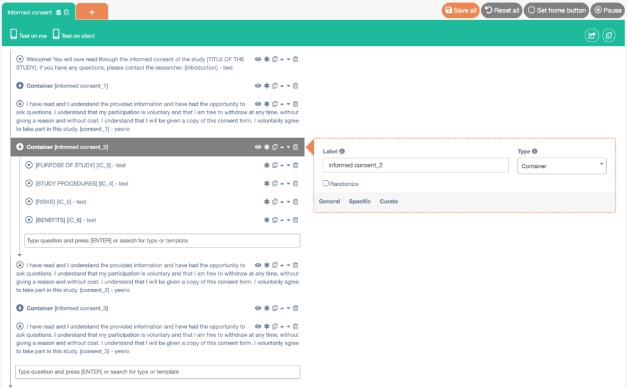Open the Type dropdown showing Container
This screenshot has height=388, width=627.
click(561, 166)
